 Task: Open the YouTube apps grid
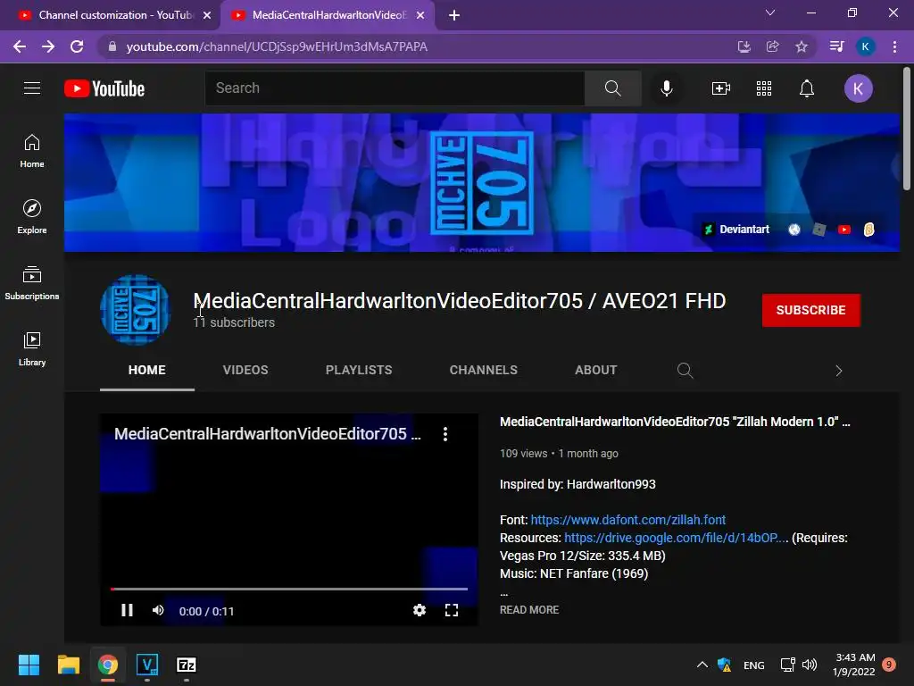(x=764, y=88)
